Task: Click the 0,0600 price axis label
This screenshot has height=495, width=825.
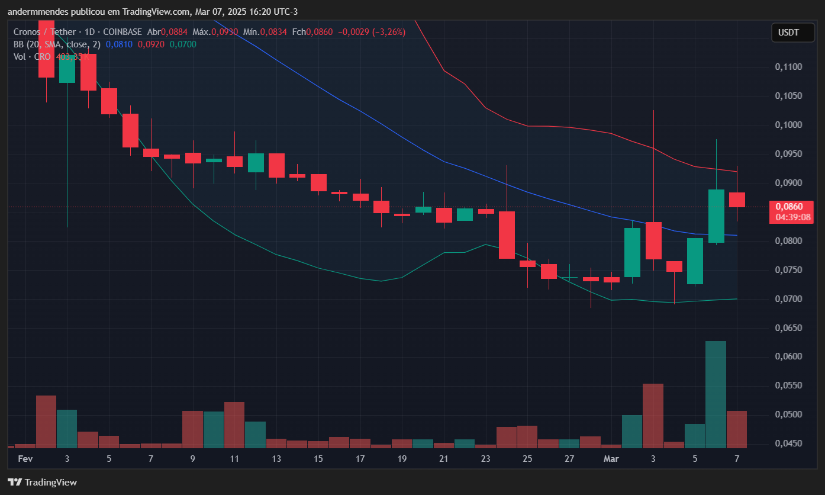Action: click(788, 356)
